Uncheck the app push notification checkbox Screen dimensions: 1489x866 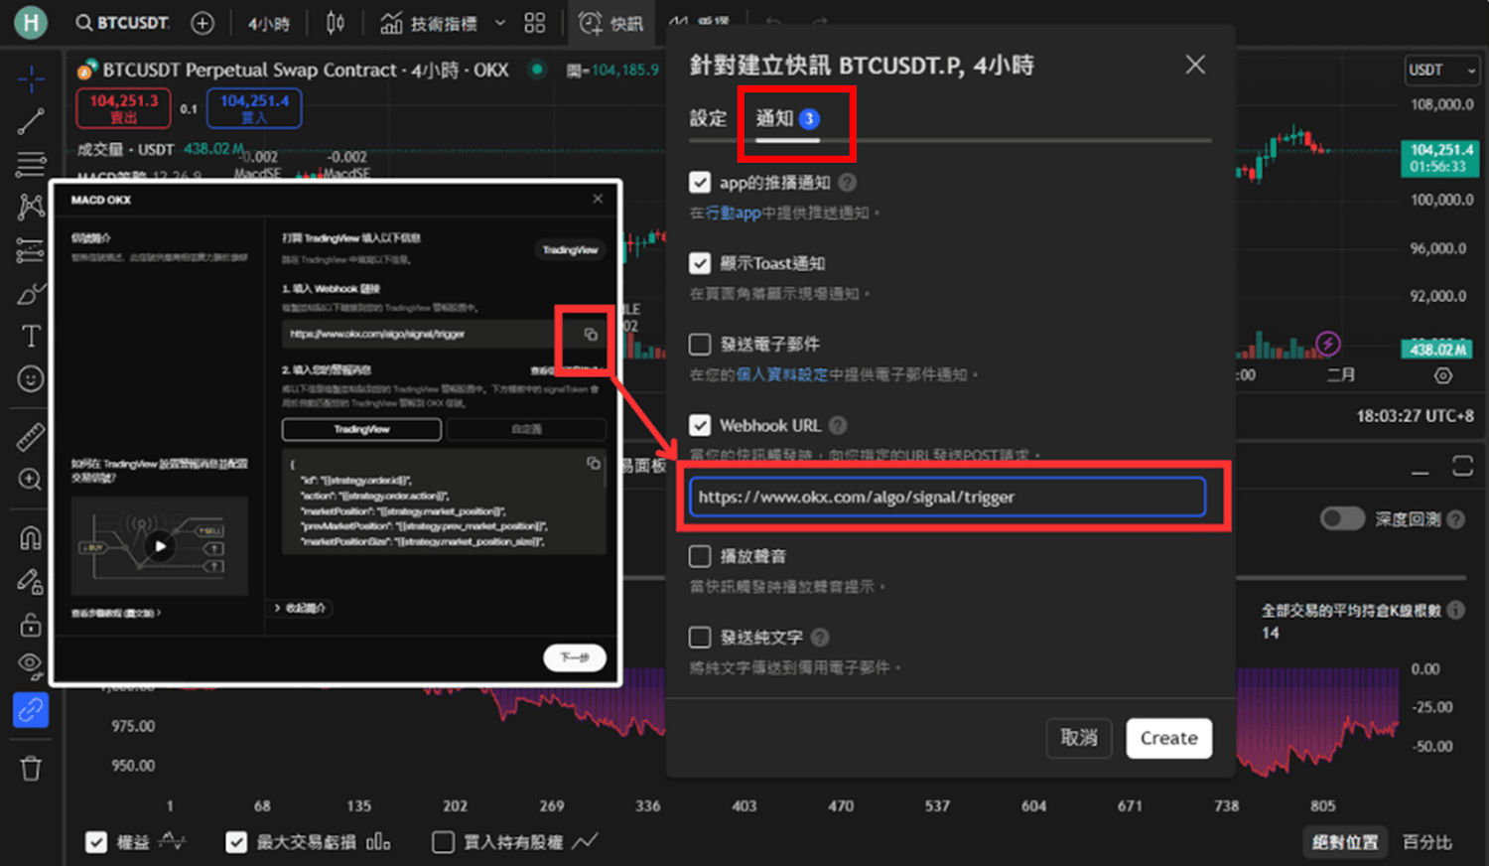point(700,183)
